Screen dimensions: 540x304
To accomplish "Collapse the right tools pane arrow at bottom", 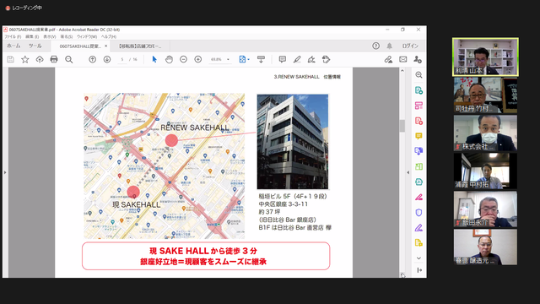I will pyautogui.click(x=419, y=270).
